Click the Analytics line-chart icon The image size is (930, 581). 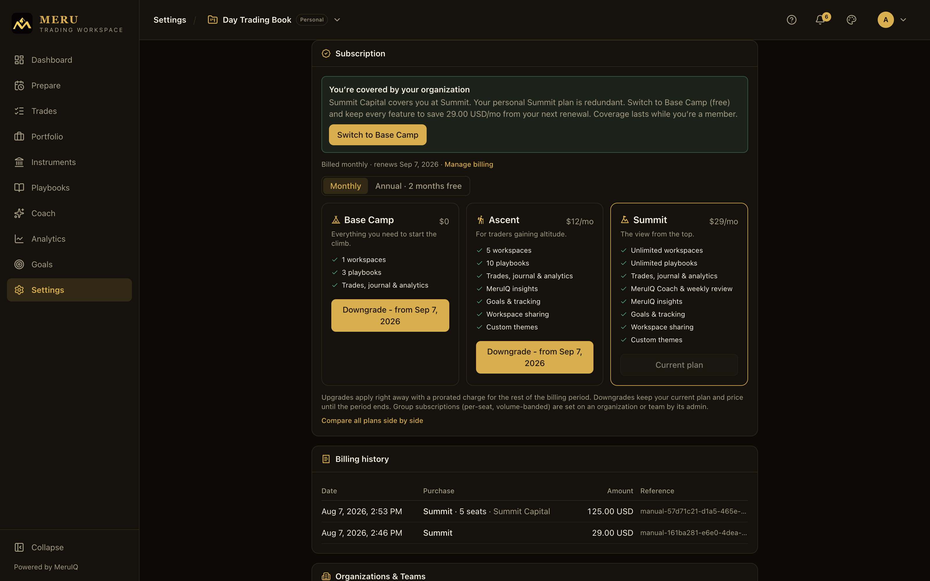[19, 239]
